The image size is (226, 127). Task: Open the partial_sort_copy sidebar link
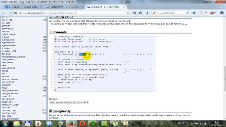[10, 105]
